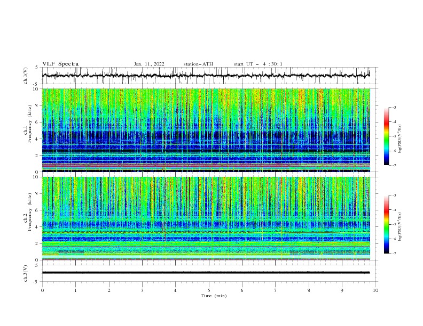Click the '8' kHz tick on ch.1 axis
This screenshot has width=423, height=326.
[x=37, y=105]
